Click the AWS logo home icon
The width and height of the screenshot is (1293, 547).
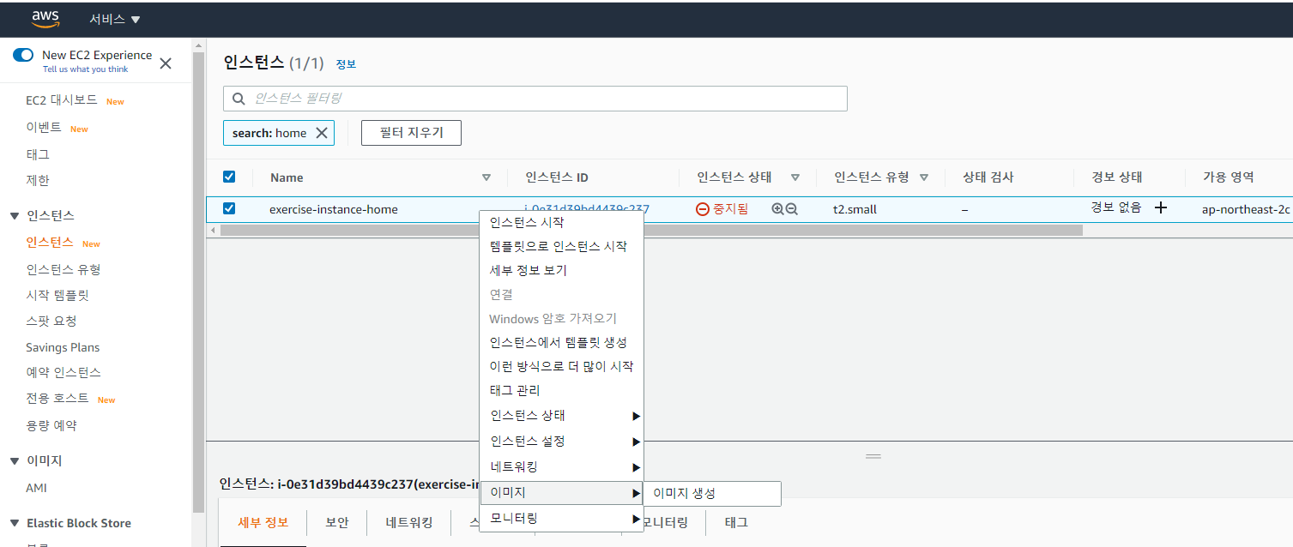tap(45, 19)
